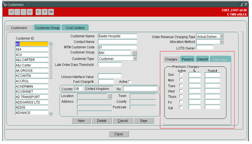Go to previous record with < button
The width and height of the screenshot is (252, 144).
pos(17,12)
